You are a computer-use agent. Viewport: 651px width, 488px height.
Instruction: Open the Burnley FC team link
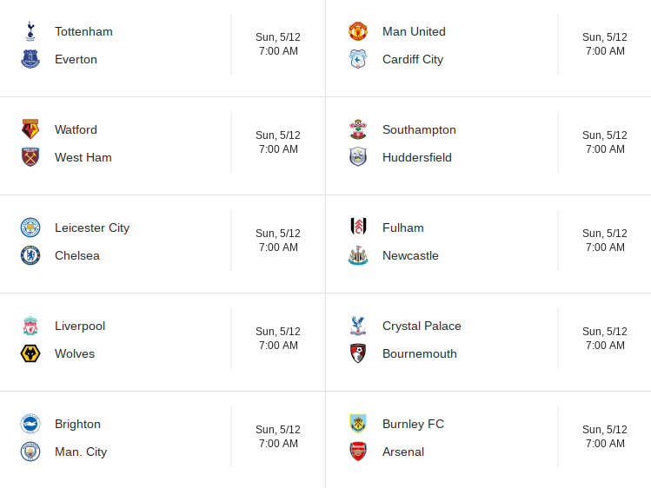point(413,424)
